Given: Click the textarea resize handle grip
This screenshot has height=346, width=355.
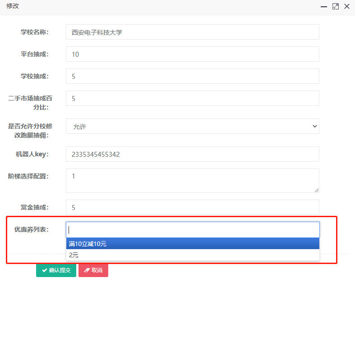Looking at the screenshot, I should [317, 190].
